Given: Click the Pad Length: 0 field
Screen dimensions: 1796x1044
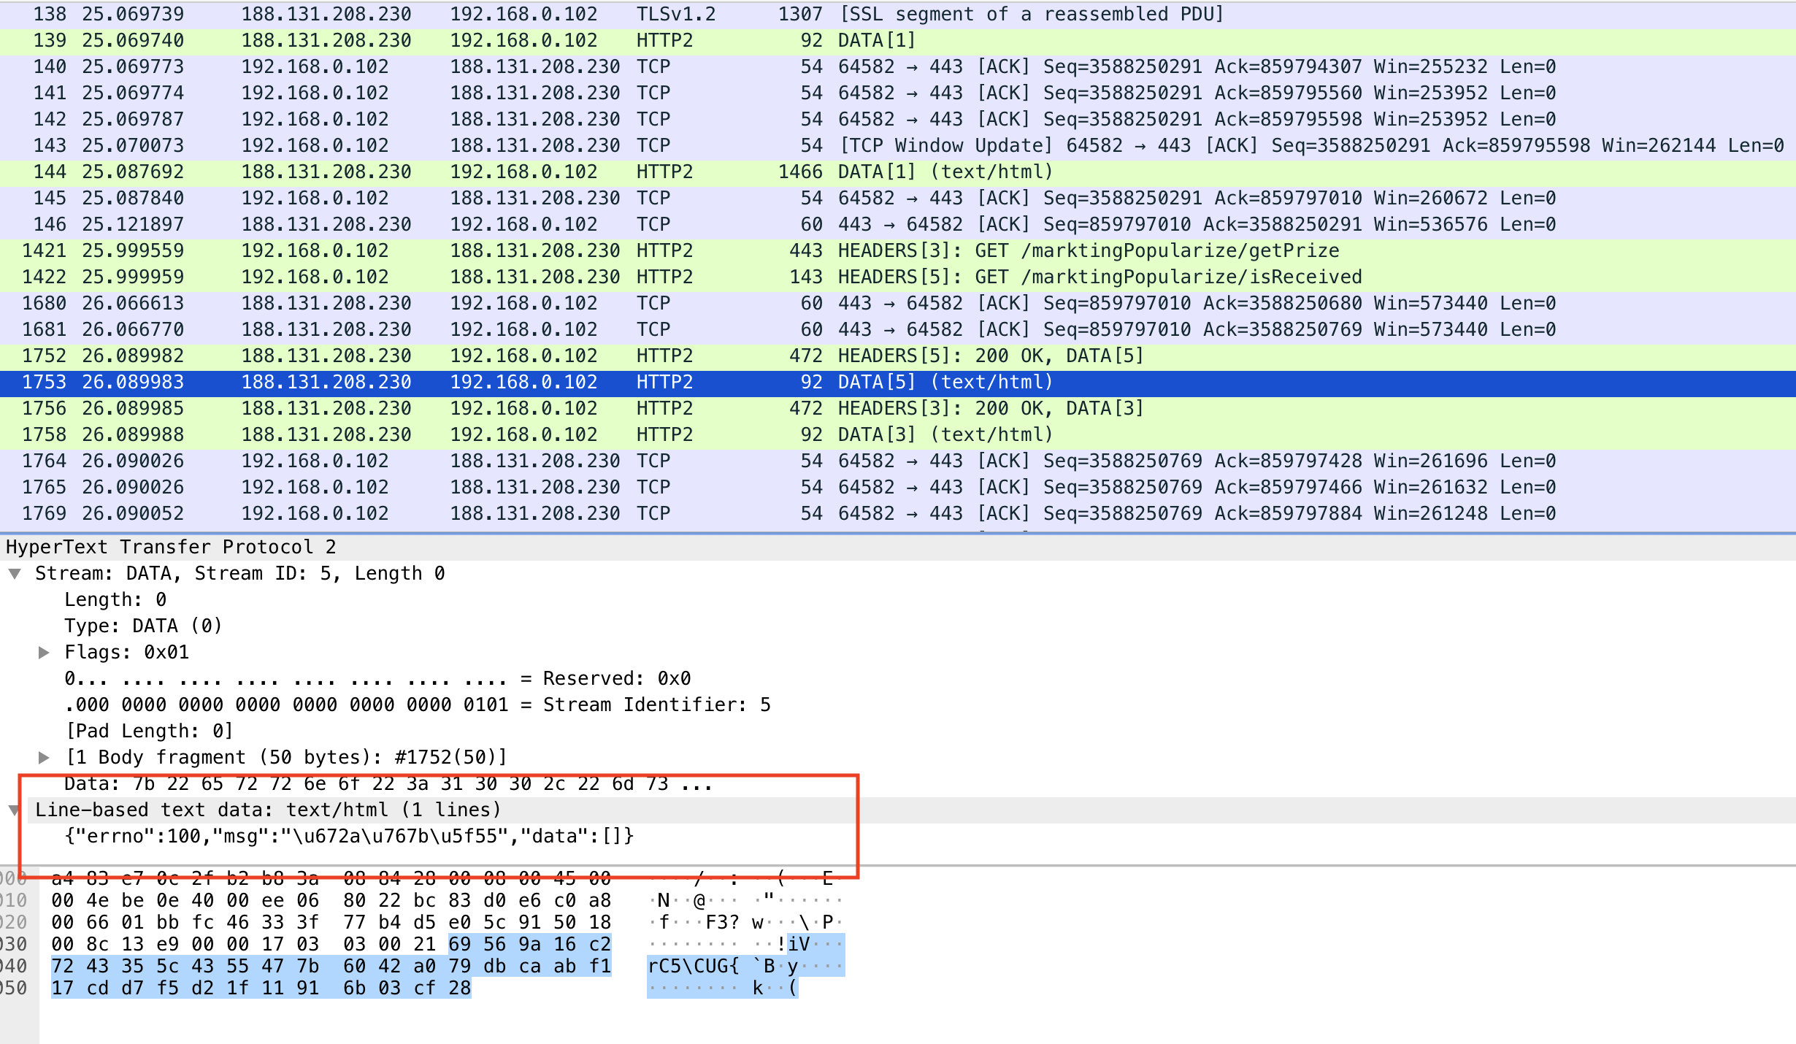Looking at the screenshot, I should 149,732.
